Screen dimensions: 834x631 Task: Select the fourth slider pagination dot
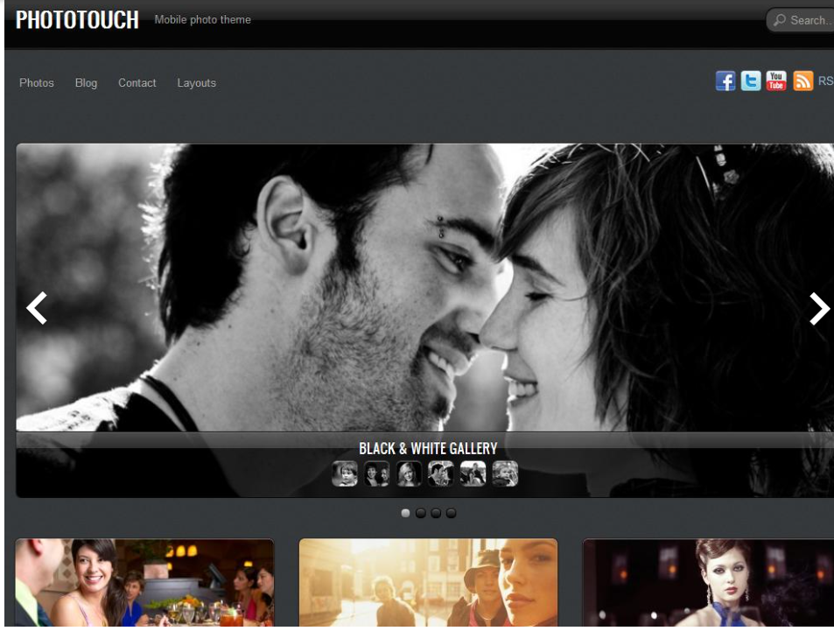451,513
